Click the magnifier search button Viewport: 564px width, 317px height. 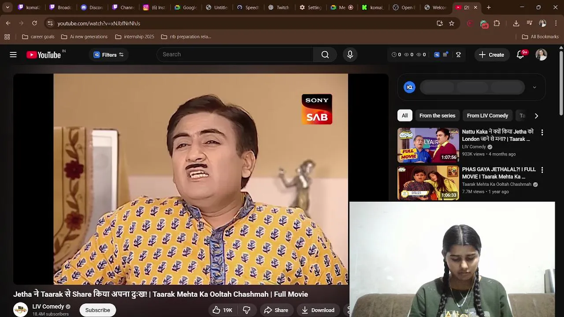coord(325,55)
